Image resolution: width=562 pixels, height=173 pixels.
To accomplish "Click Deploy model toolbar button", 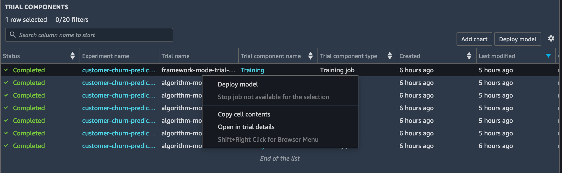I will (518, 39).
